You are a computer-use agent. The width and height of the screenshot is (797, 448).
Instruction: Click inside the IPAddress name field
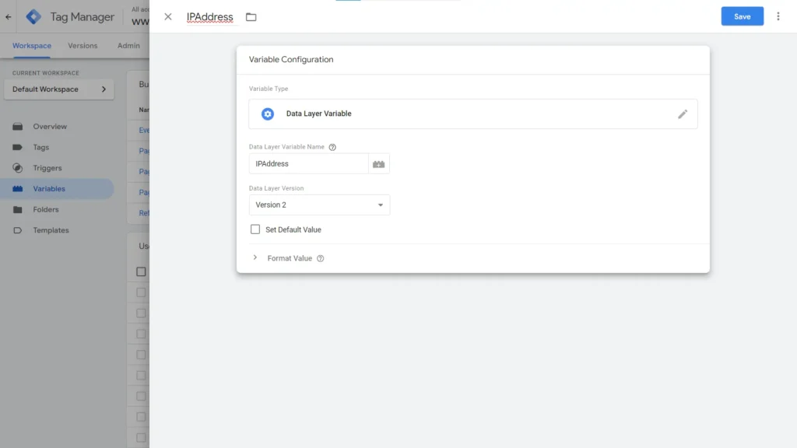(307, 163)
